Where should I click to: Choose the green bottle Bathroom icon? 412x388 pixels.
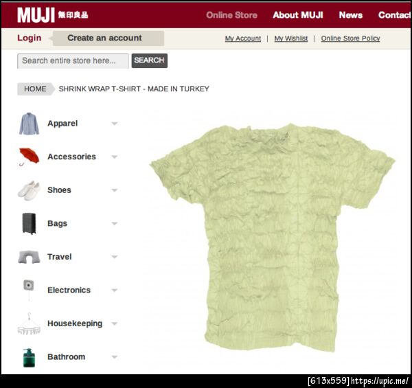[29, 358]
